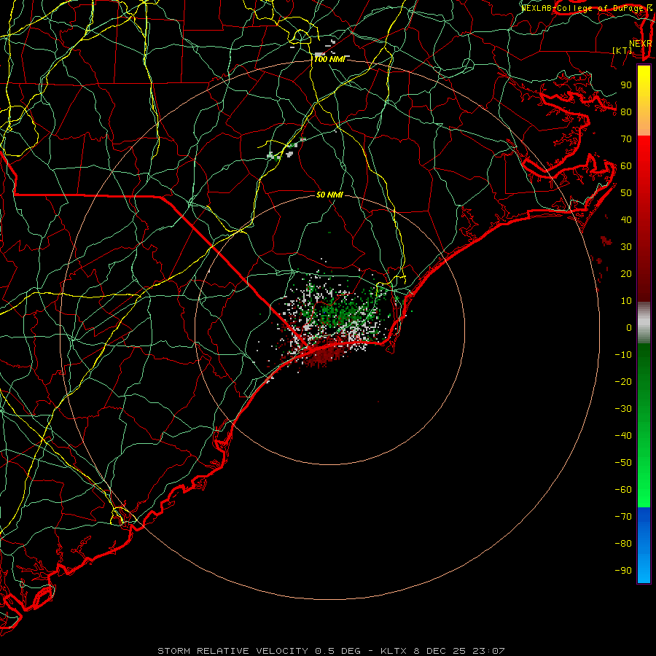Viewport: 656px width, 656px height.
Task: Click the positive 10 legend value
Action: tap(626, 301)
